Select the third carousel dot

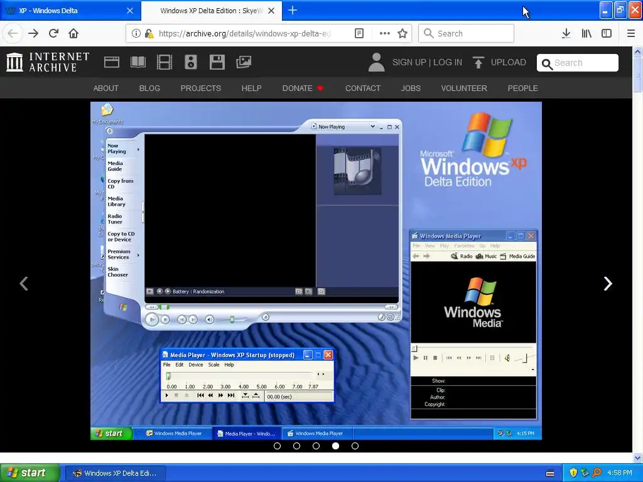(x=316, y=446)
